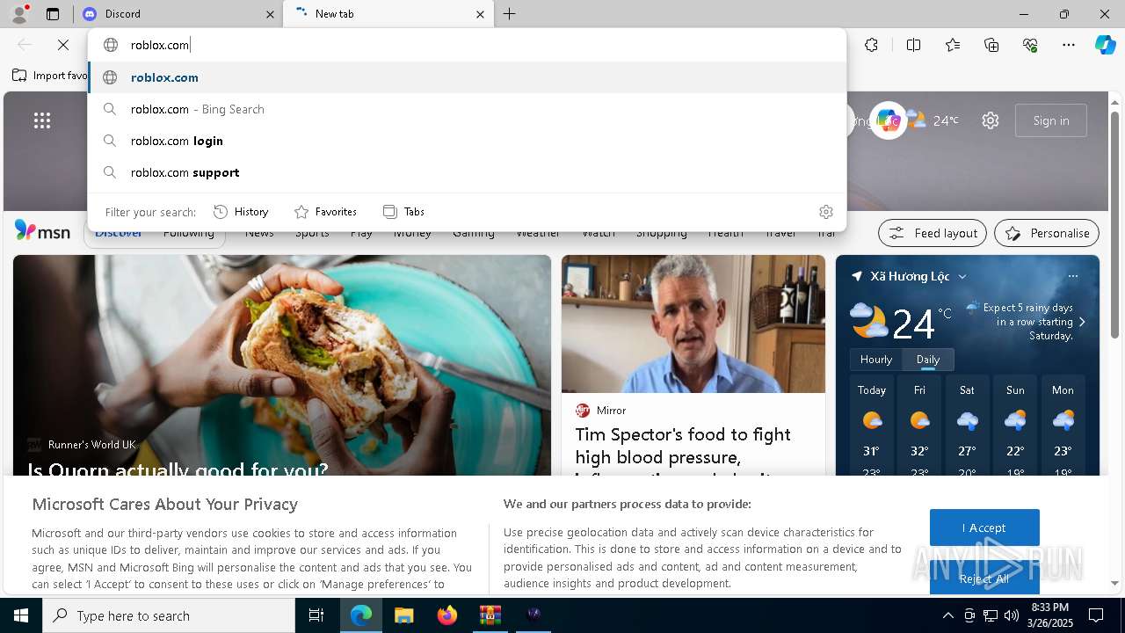Image resolution: width=1125 pixels, height=633 pixels.
Task: Toggle Split screen icon in toolbar
Action: pos(913,45)
